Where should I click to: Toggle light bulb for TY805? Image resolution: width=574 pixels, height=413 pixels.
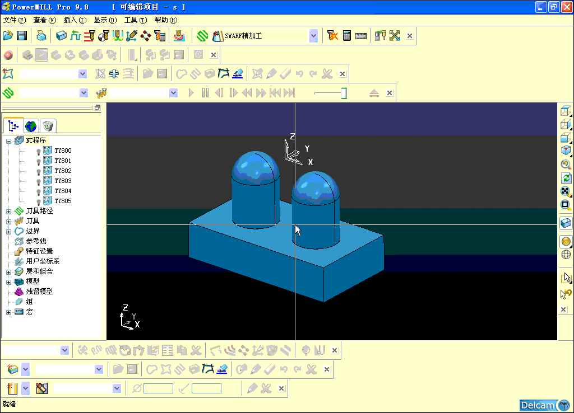[x=39, y=201]
